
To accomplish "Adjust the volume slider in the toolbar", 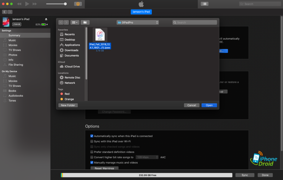I will pos(65,4).
